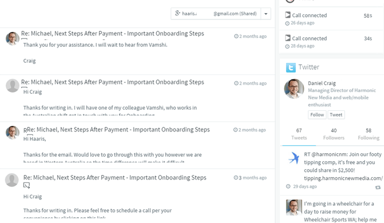
Task: Play the 34s call connected recording
Action: (x=288, y=38)
